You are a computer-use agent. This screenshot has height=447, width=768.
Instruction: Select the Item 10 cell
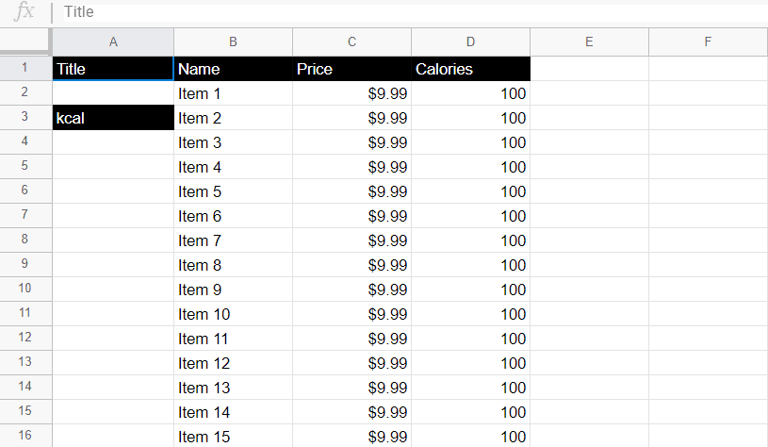(x=233, y=314)
